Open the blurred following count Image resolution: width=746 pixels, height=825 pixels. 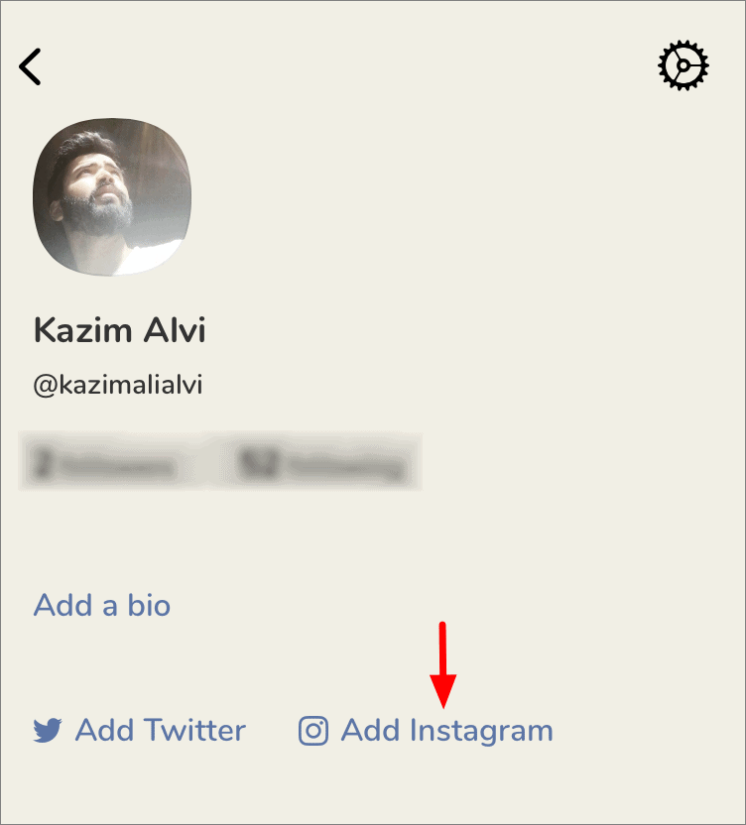[320, 462]
